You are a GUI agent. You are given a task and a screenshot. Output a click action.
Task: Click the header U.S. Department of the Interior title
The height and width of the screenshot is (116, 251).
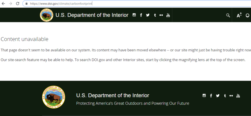point(92,15)
